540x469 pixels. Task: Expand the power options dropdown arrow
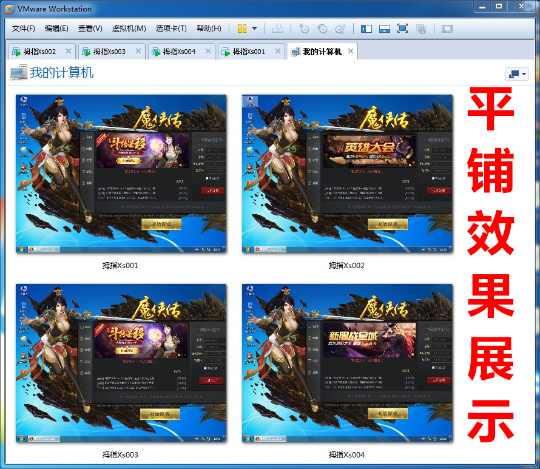(x=254, y=29)
